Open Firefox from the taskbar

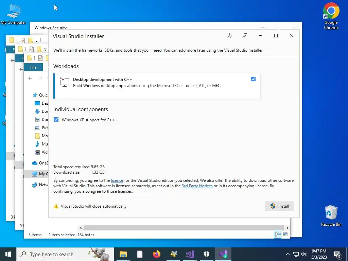click(157, 254)
